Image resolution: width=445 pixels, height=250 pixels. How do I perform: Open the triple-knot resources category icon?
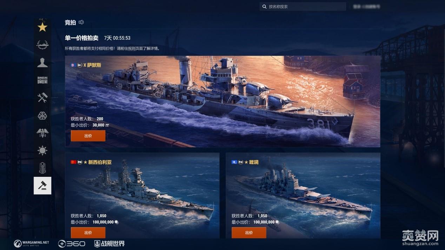pyautogui.click(x=42, y=116)
